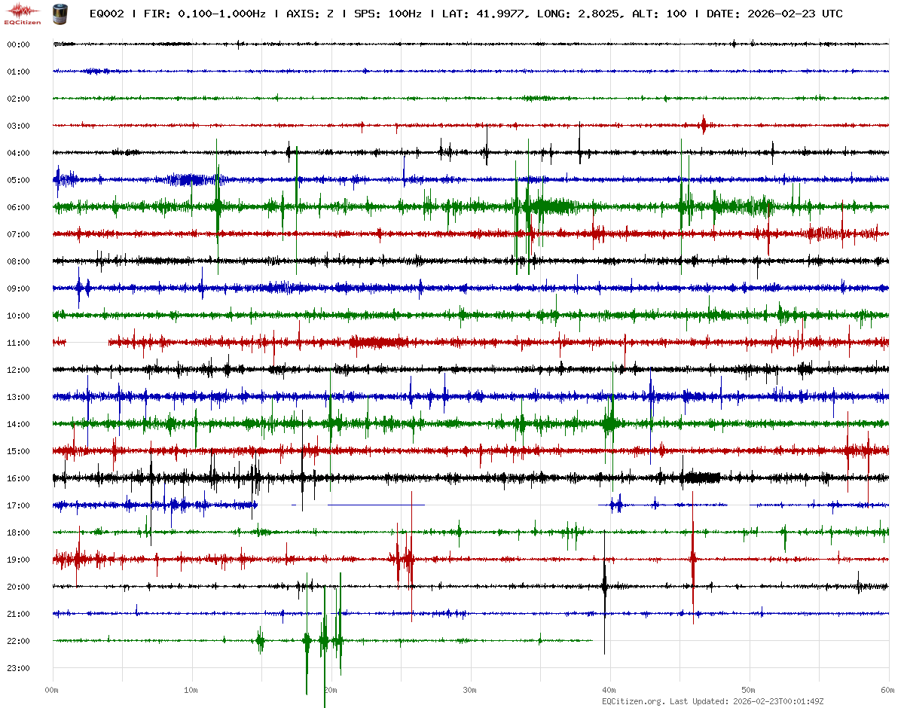Click the red spike on the 03:00 trace
This screenshot has width=904, height=708.
704,125
